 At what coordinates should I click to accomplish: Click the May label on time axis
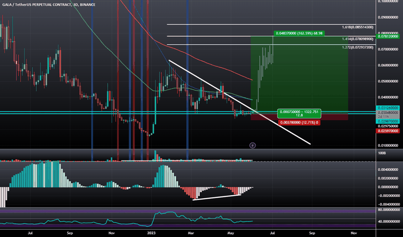(230, 233)
